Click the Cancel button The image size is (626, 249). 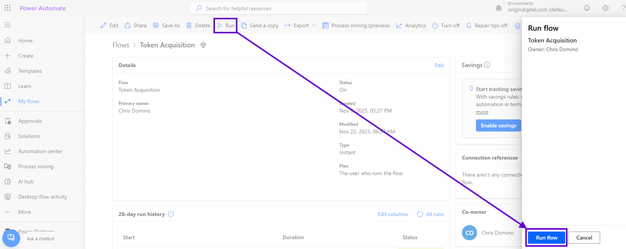(584, 238)
